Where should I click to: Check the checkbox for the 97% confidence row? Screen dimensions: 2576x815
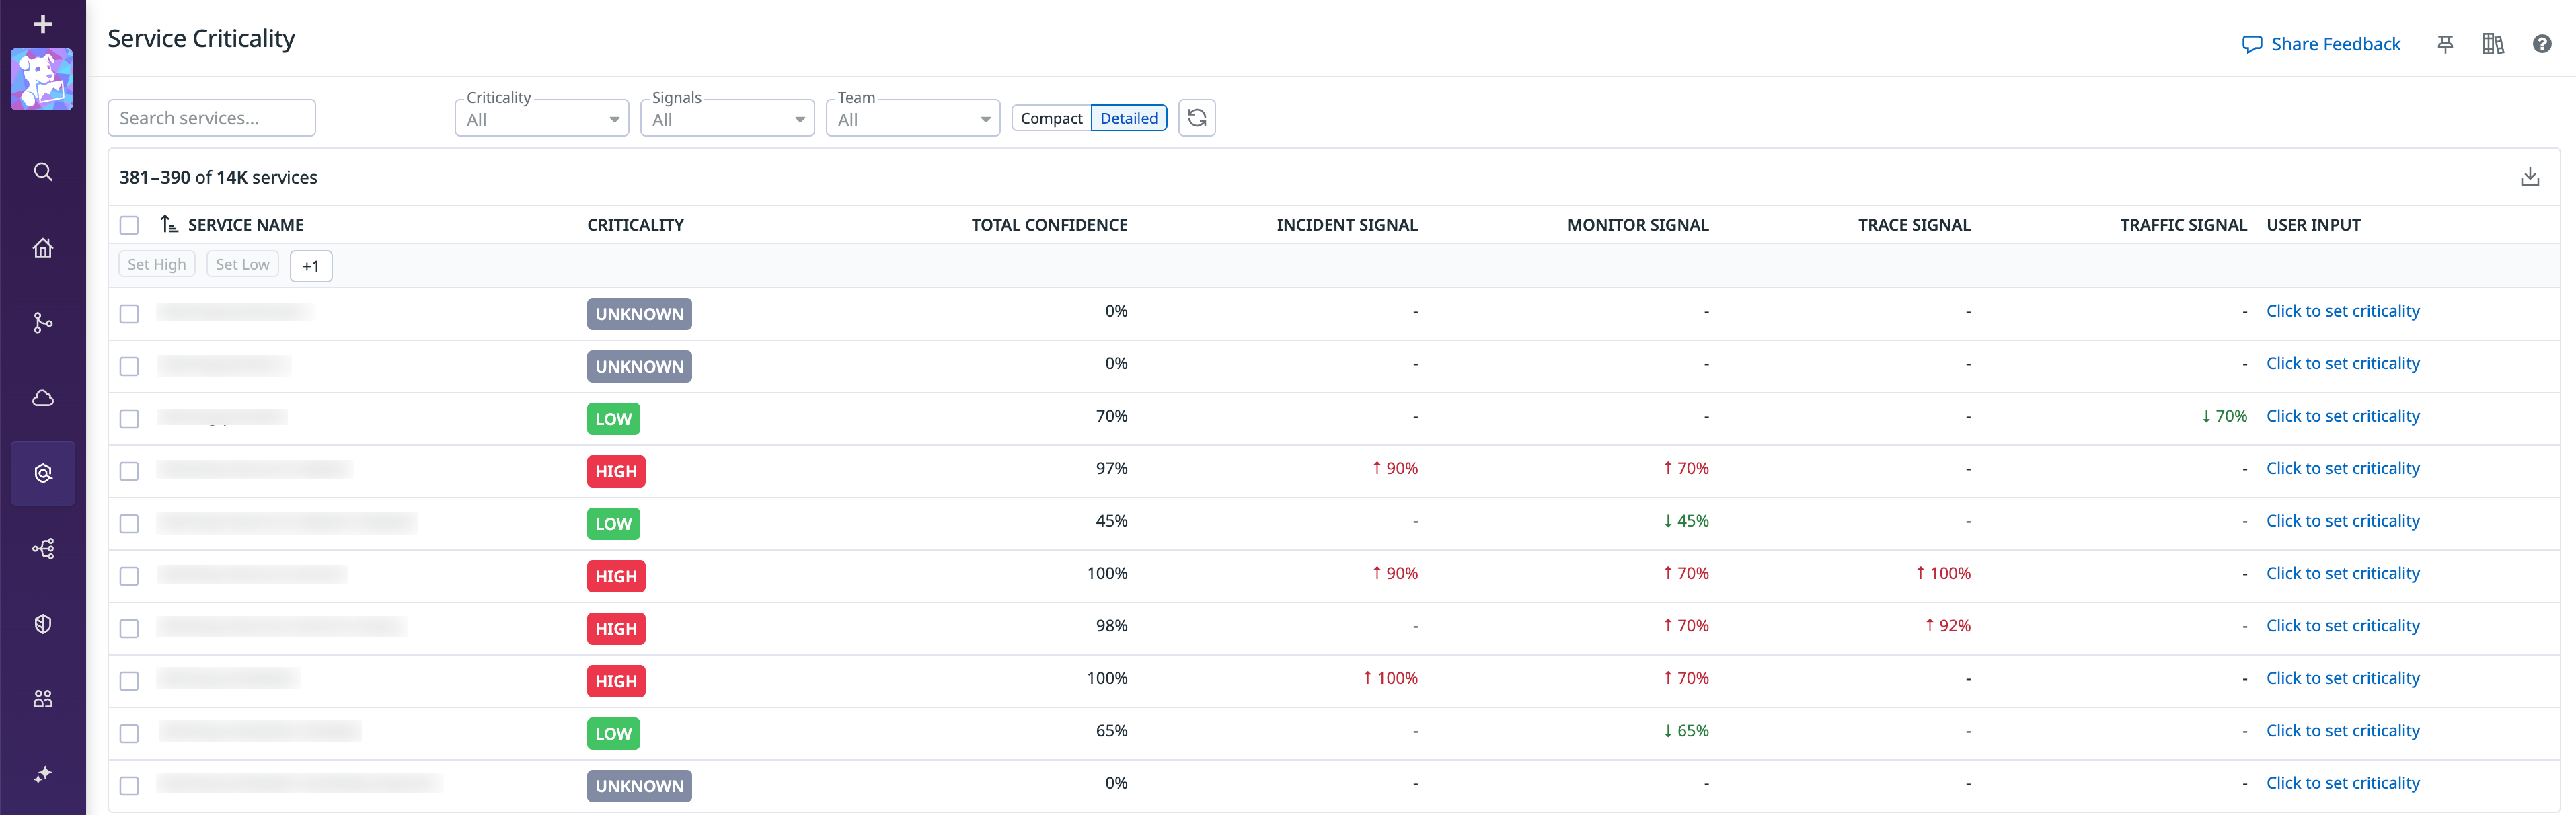click(x=129, y=471)
